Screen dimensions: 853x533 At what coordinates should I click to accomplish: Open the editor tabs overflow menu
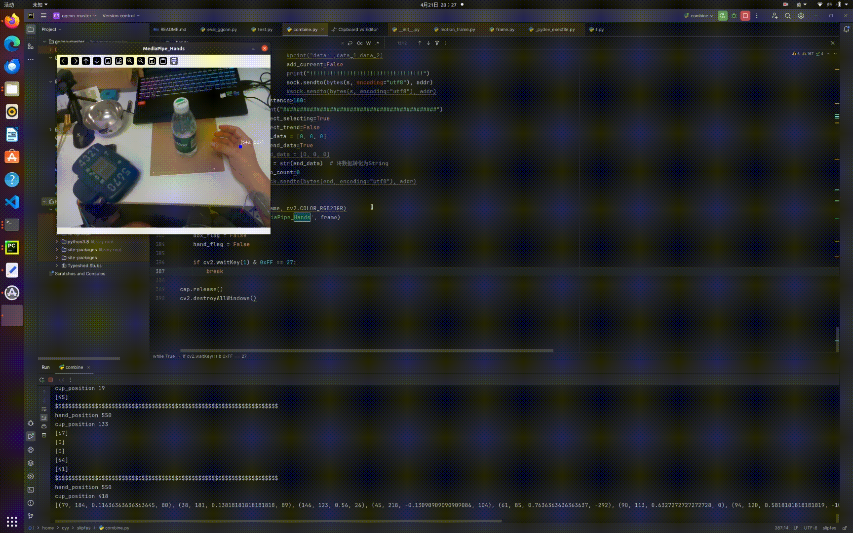pos(833,30)
